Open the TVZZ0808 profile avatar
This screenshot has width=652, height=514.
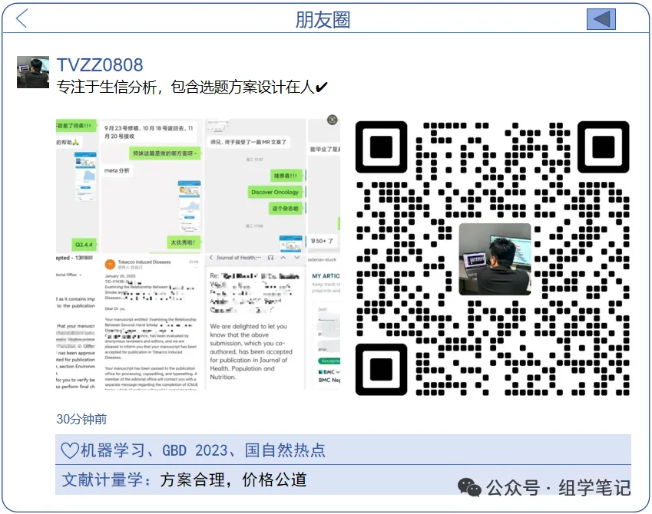click(33, 72)
